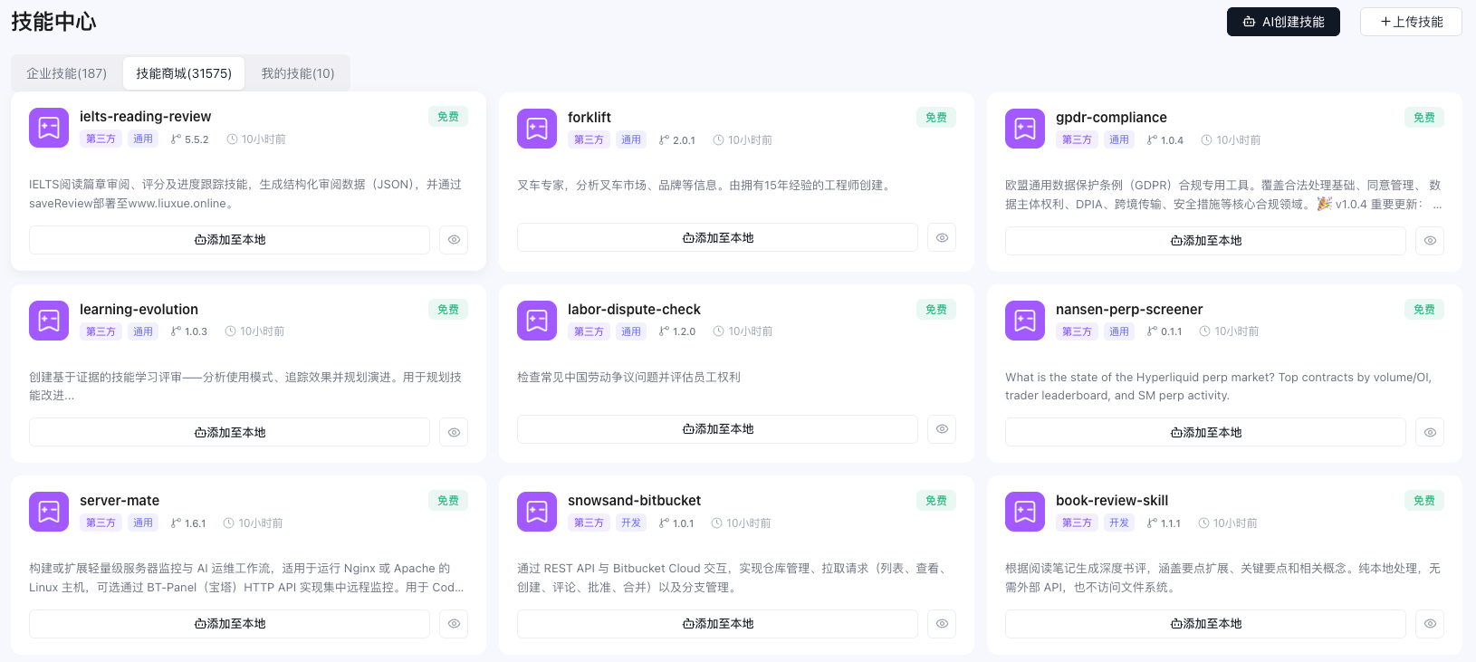Open the forklift skill title
Image resolution: width=1476 pixels, height=662 pixels.
click(x=589, y=118)
